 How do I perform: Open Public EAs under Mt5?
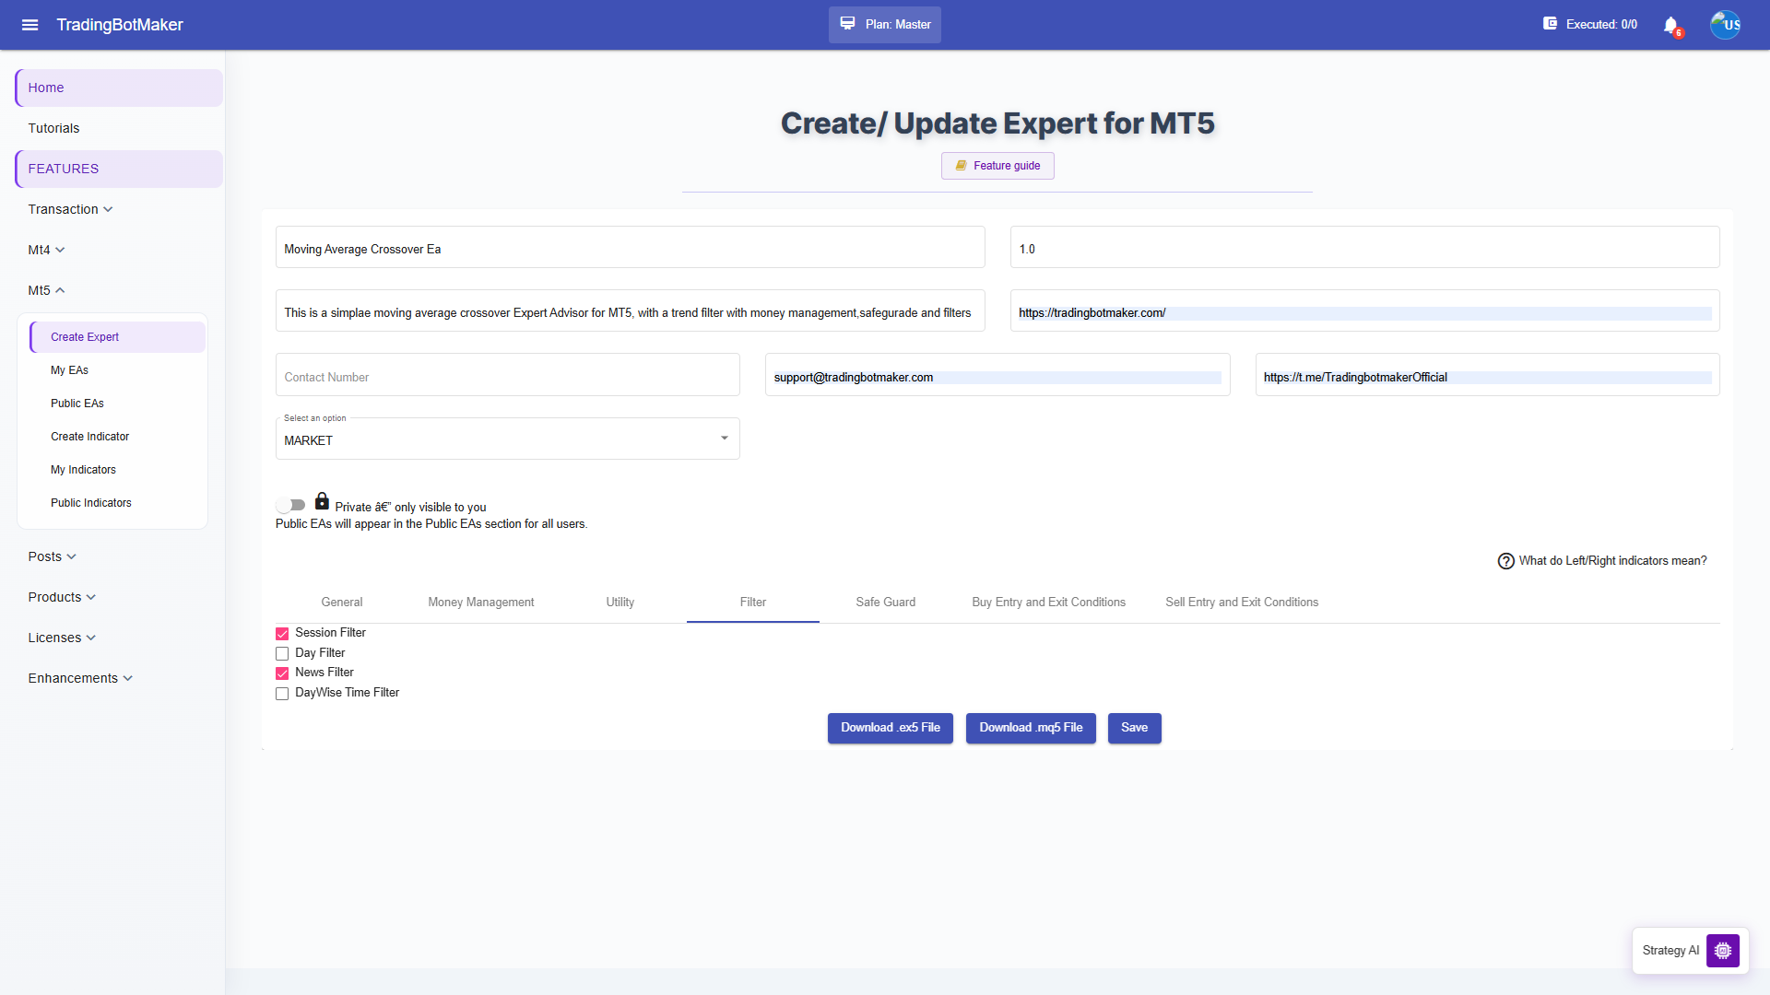click(118, 404)
